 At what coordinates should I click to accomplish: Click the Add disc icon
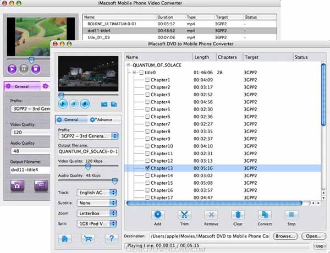157,215
